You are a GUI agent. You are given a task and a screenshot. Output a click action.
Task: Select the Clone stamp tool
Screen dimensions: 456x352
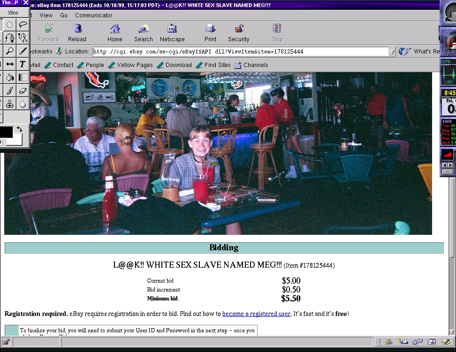[9, 104]
